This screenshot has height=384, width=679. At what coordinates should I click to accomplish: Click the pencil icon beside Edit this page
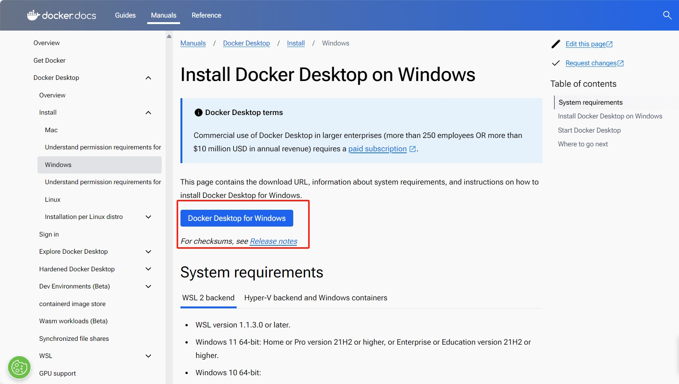(x=556, y=44)
